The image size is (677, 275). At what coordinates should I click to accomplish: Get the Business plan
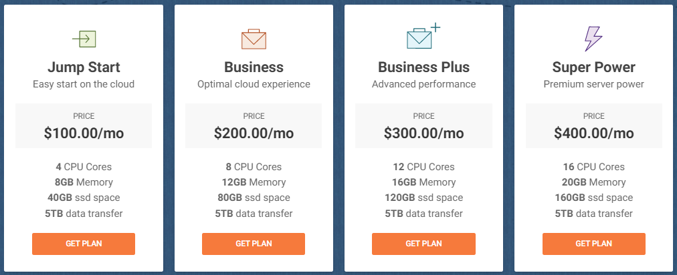tap(254, 244)
